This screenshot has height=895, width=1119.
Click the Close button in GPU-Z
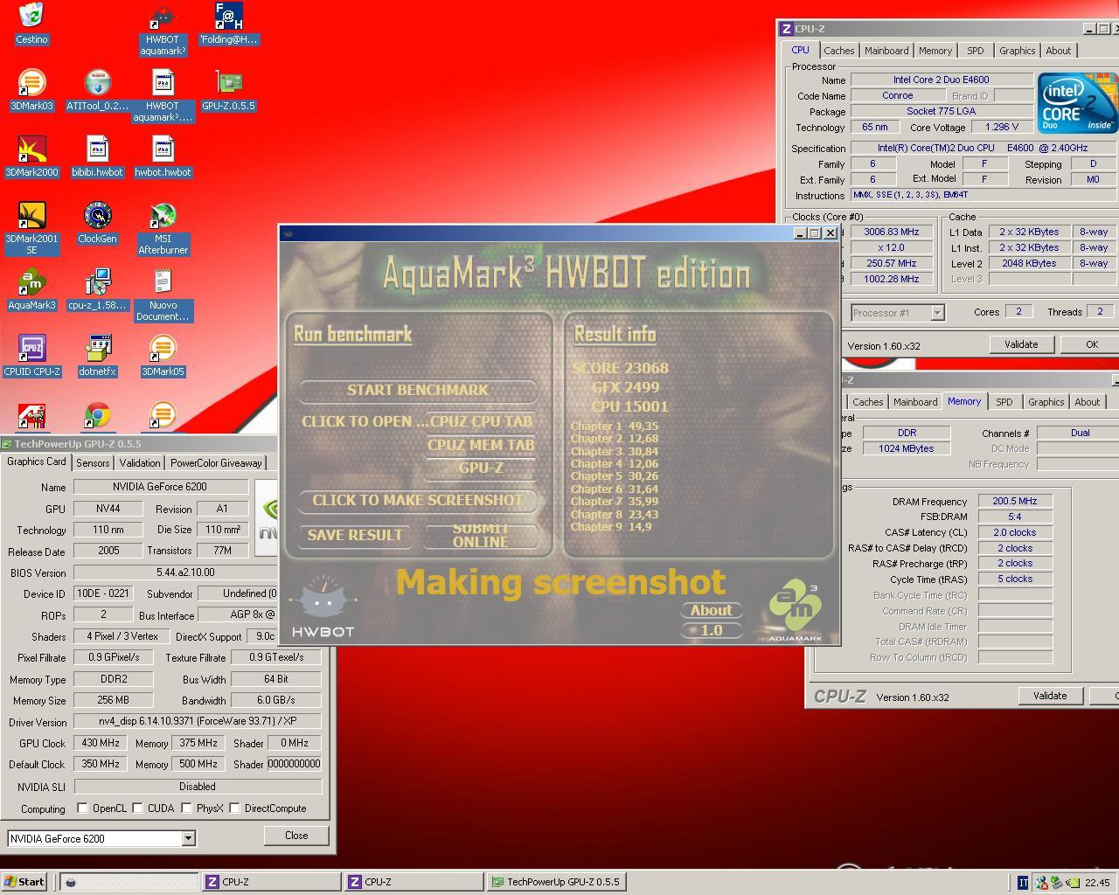click(x=296, y=836)
